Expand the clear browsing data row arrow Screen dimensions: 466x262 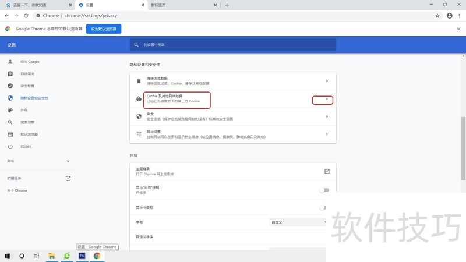[327, 81]
